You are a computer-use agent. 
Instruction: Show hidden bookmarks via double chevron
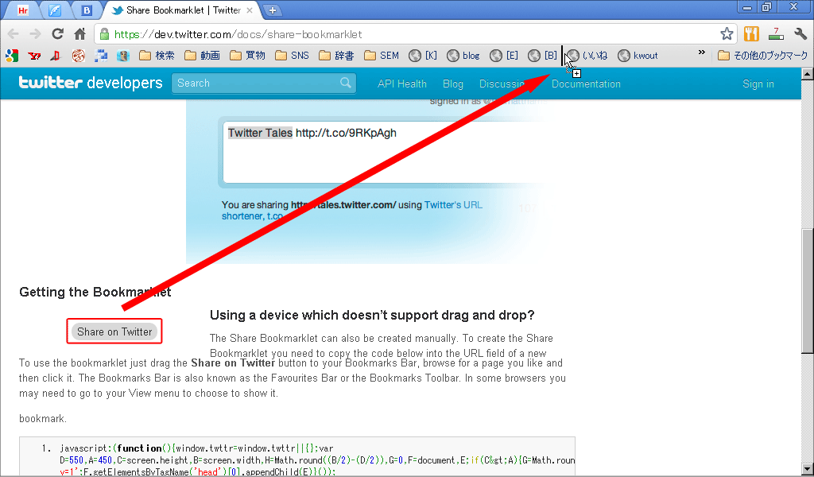tap(702, 52)
